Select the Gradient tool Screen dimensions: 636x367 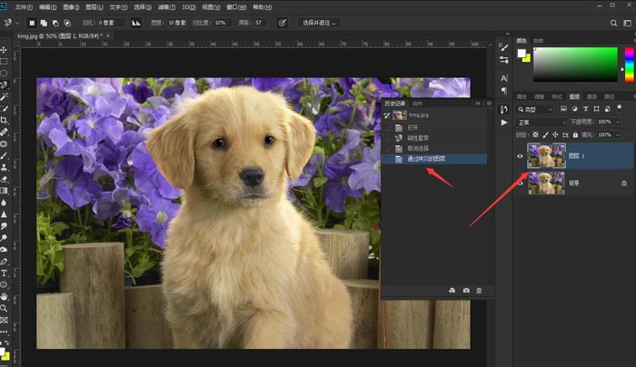click(x=4, y=191)
